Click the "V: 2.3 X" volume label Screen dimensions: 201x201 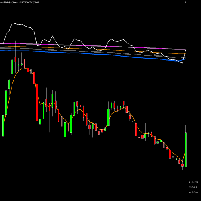tap(193, 187)
